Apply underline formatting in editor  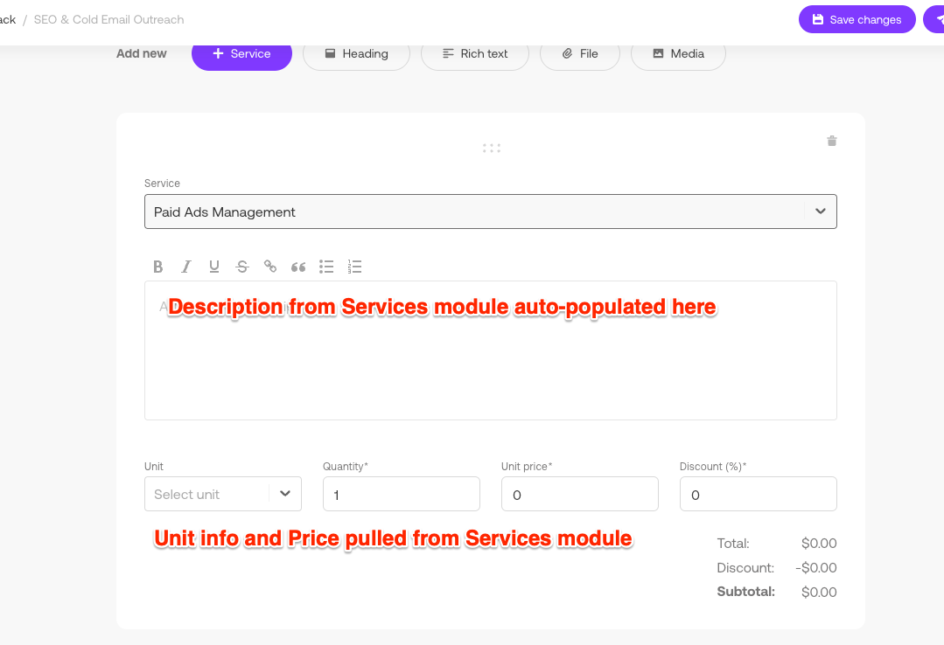[x=213, y=267]
